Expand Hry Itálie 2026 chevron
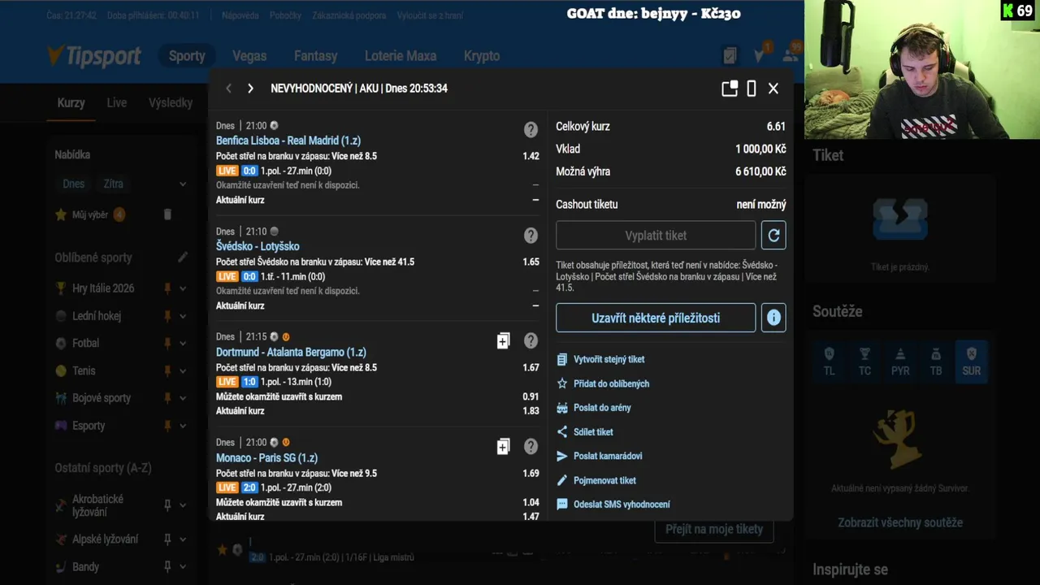The height and width of the screenshot is (585, 1040). 183,288
